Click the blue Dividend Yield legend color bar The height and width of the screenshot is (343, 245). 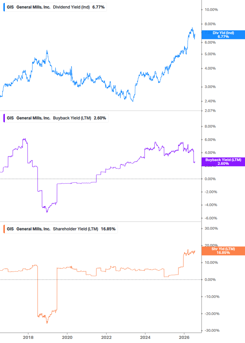pyautogui.click(x=4, y=7)
